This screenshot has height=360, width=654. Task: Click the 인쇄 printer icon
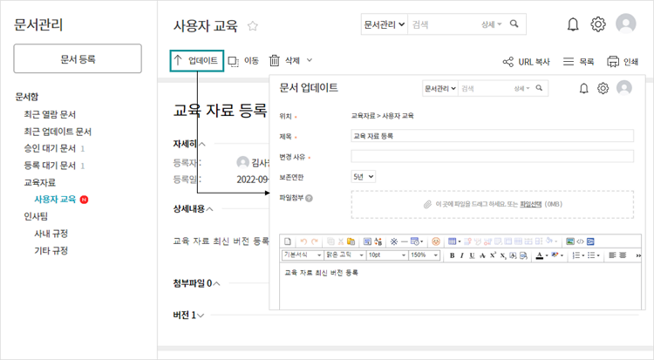[613, 62]
